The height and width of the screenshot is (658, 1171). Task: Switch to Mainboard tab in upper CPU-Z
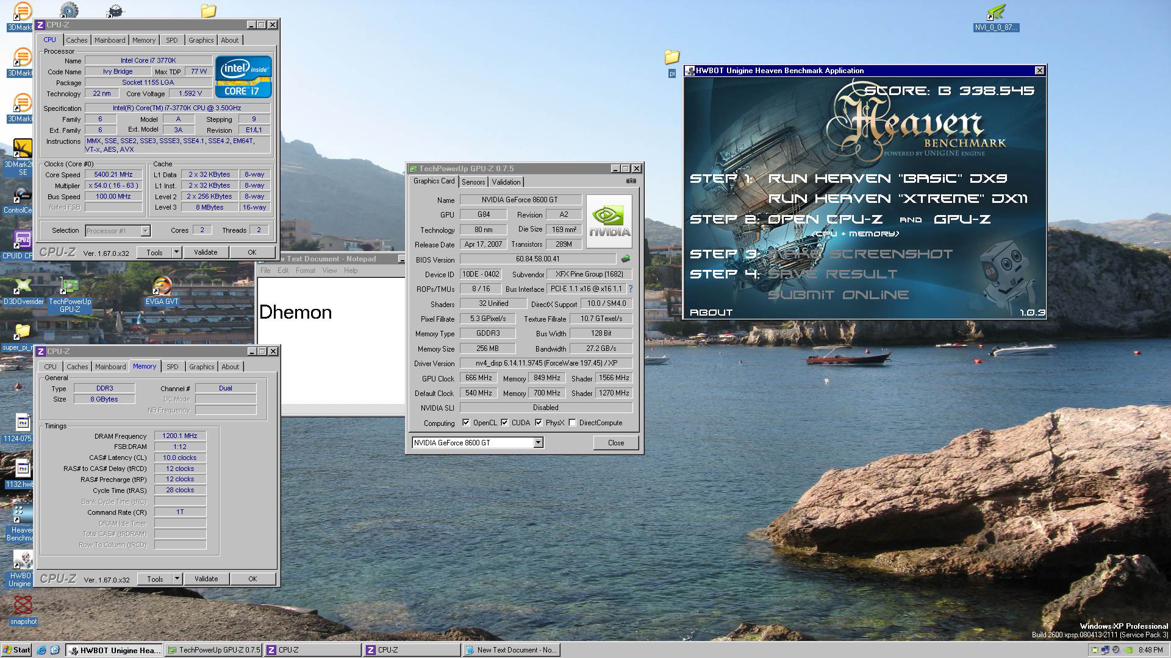tap(110, 40)
